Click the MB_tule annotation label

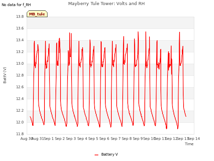pyautogui.click(x=37, y=14)
